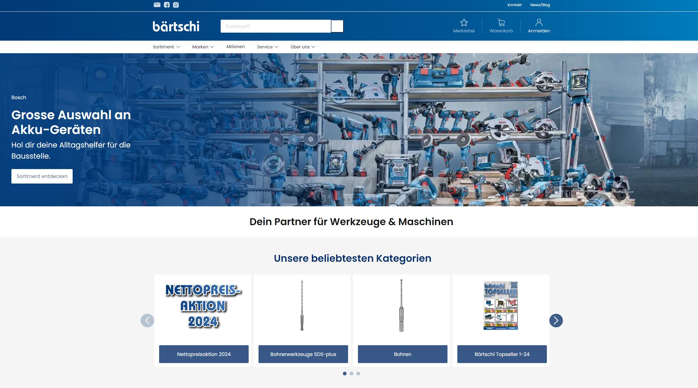Open the email envelope icon
The height and width of the screenshot is (388, 698).
click(157, 5)
